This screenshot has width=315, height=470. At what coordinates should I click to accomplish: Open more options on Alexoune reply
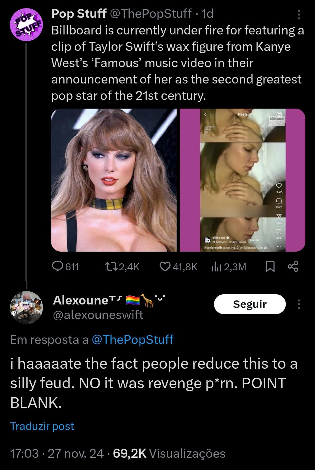[x=299, y=304]
